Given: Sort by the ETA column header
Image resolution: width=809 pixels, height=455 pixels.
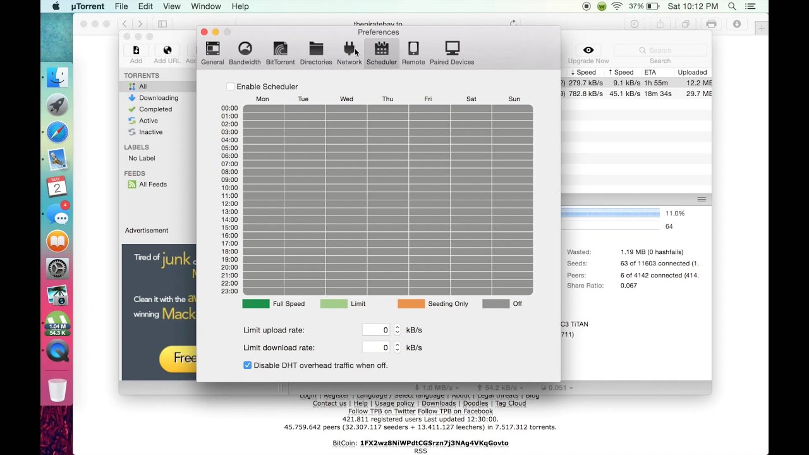Looking at the screenshot, I should 650,73.
